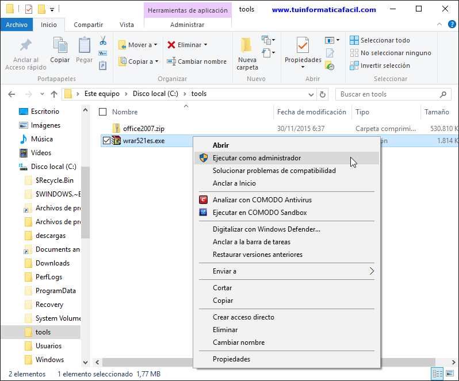
Task: Click the Pegar clipboard button
Action: click(85, 51)
